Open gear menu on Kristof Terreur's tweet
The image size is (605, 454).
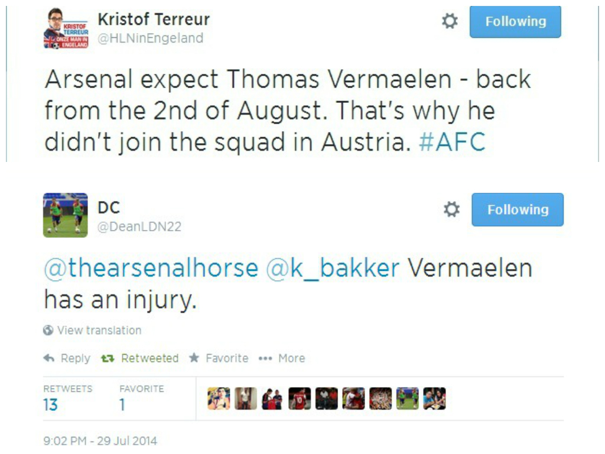point(450,22)
